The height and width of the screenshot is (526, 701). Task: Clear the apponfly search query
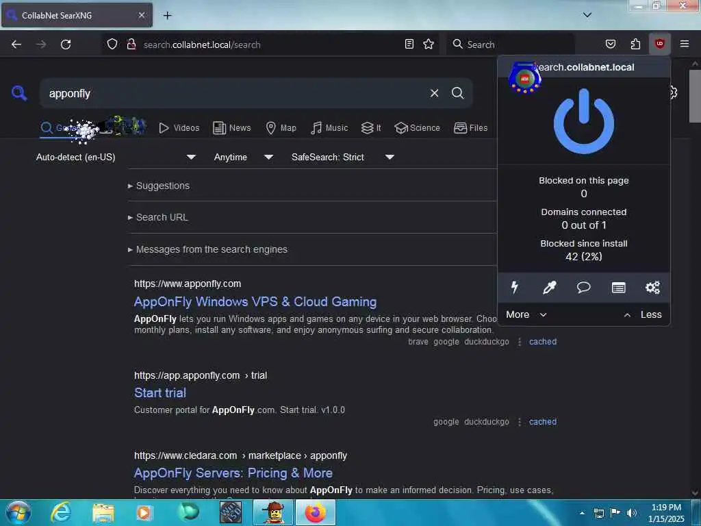(434, 93)
